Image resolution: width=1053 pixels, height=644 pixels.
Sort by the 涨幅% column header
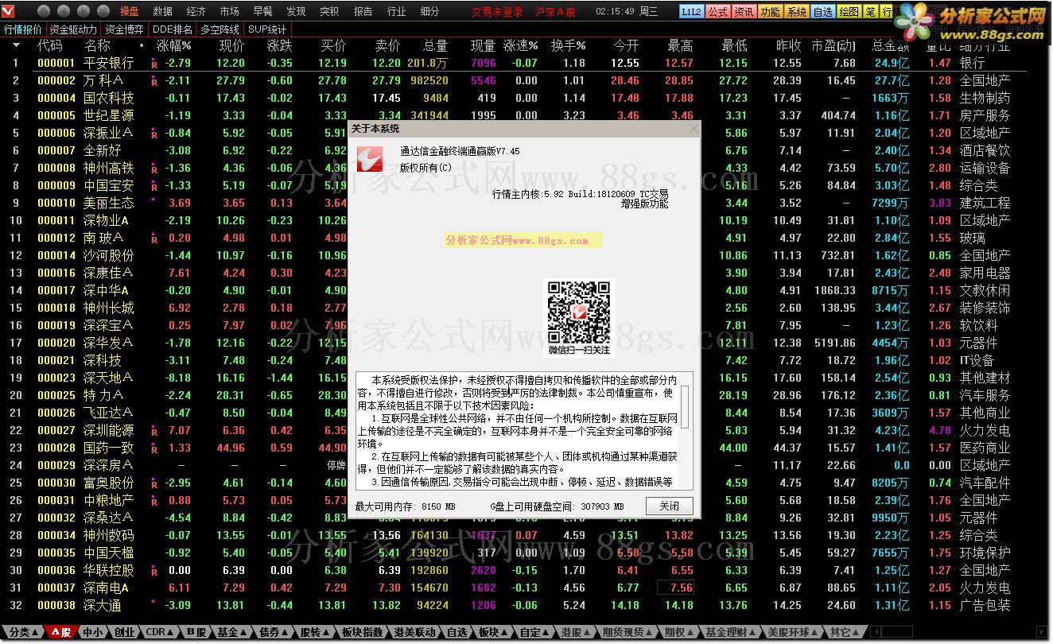[173, 45]
